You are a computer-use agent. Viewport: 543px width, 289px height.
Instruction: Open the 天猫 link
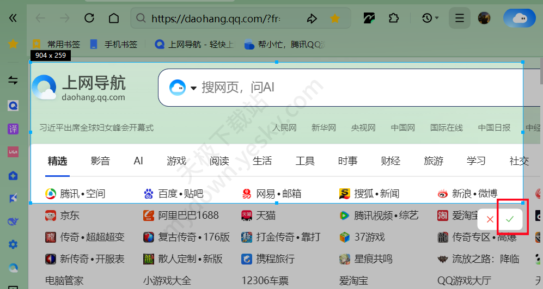[x=258, y=216]
